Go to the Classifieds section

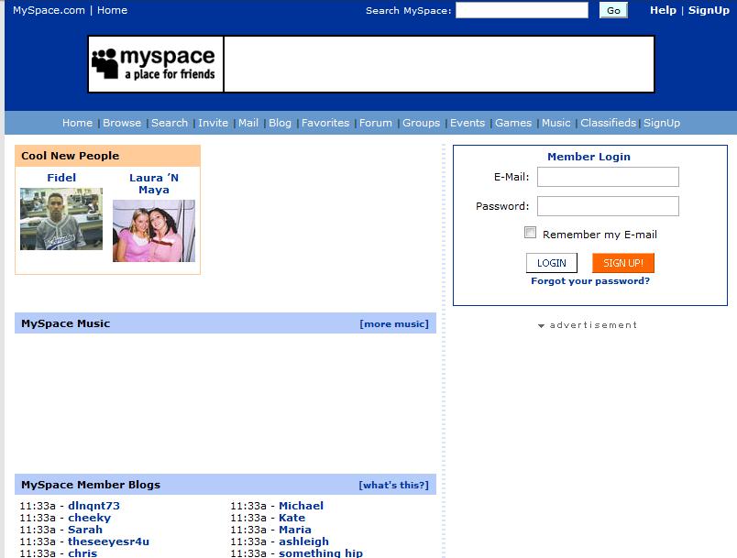607,122
